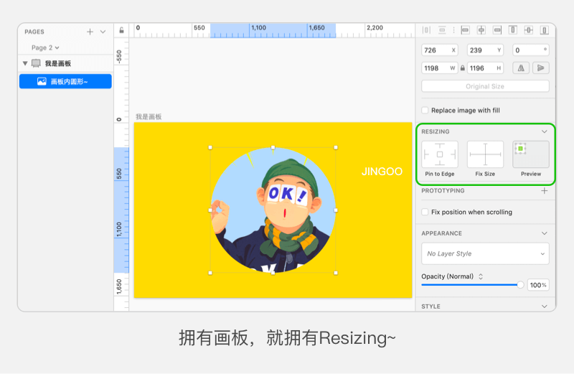Toggle the width-height proportion lock

click(463, 68)
